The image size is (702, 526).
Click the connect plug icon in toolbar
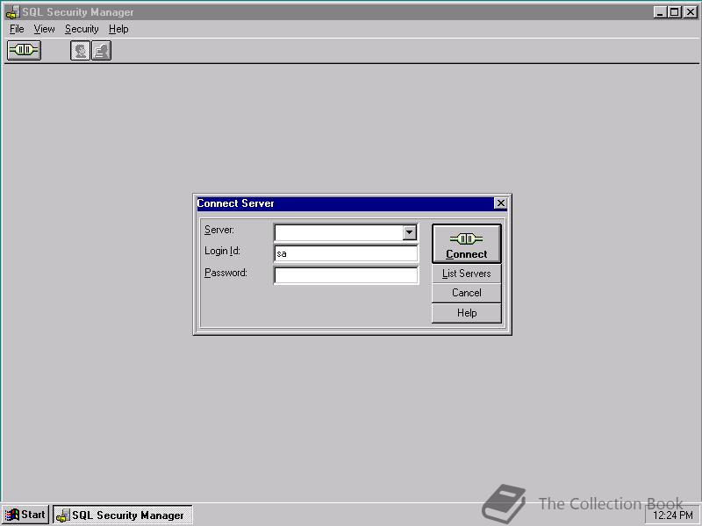(24, 50)
